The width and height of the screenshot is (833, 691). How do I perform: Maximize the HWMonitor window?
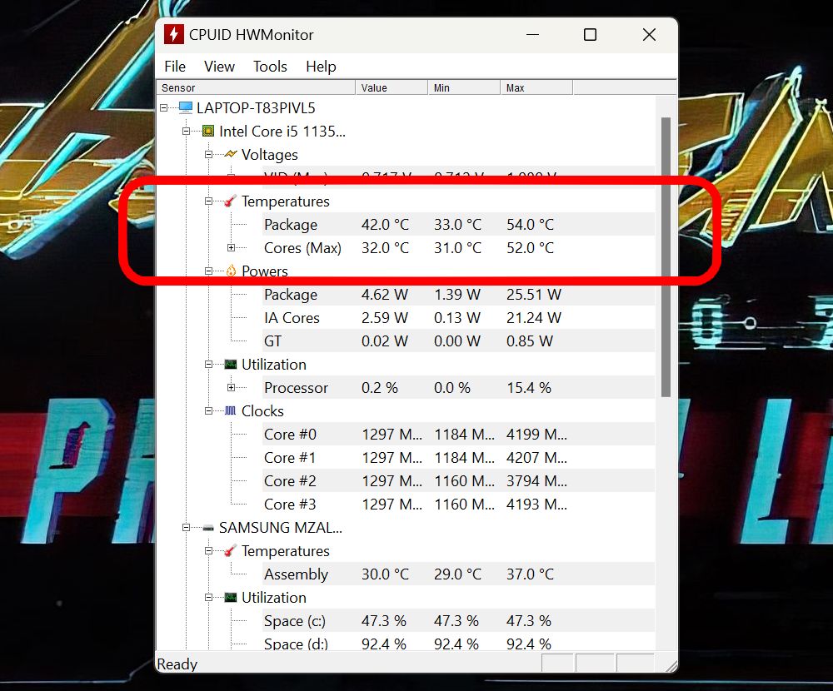pyautogui.click(x=591, y=34)
